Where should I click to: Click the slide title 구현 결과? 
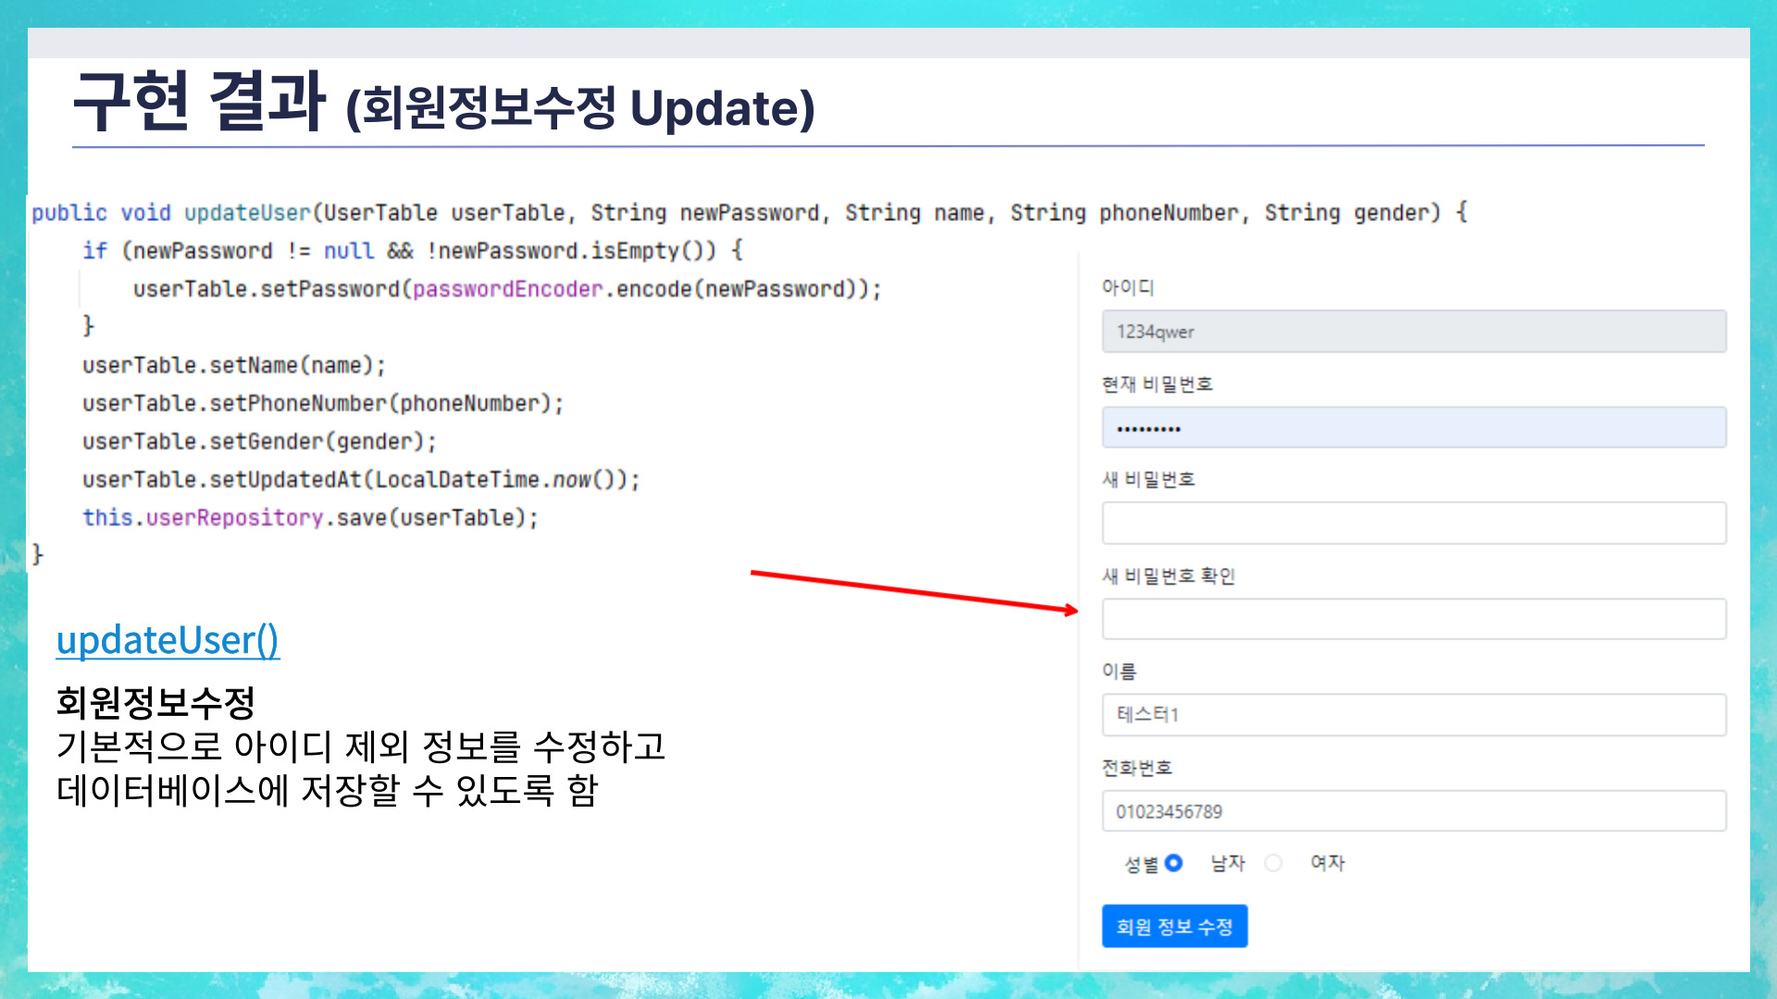(x=199, y=100)
